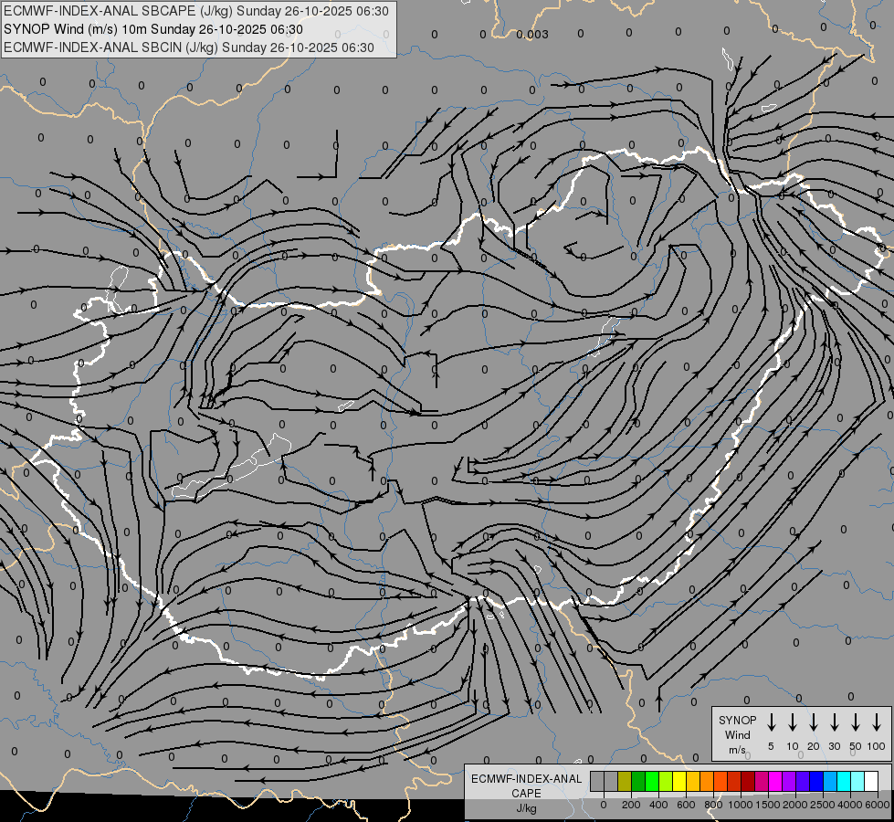This screenshot has height=822, width=894.
Task: Click the ECMWF-INDEX-ANAL legend title
Action: coord(526,779)
